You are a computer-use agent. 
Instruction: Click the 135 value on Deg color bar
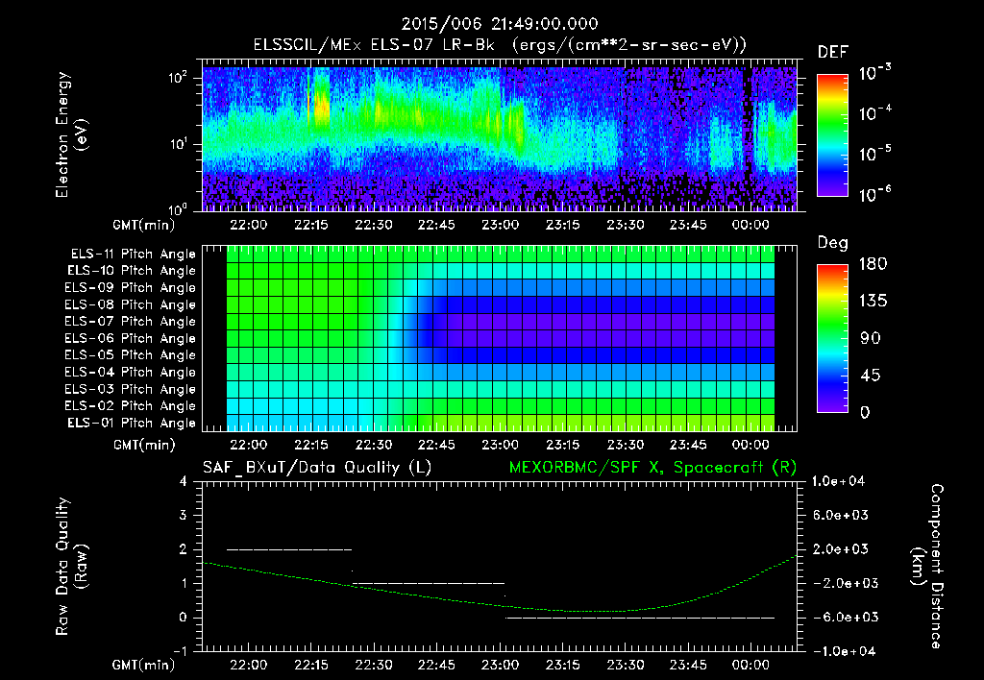pyautogui.click(x=873, y=302)
